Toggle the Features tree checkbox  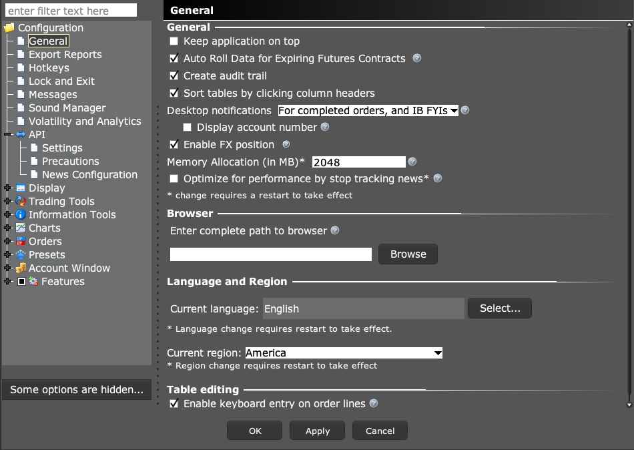(22, 281)
